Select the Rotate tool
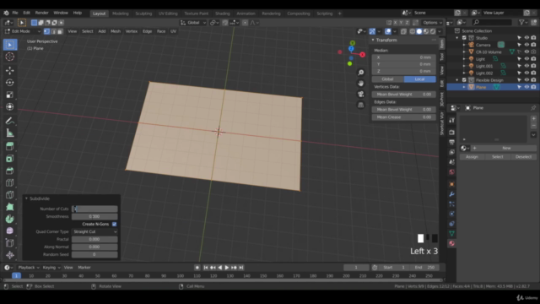 (9, 83)
